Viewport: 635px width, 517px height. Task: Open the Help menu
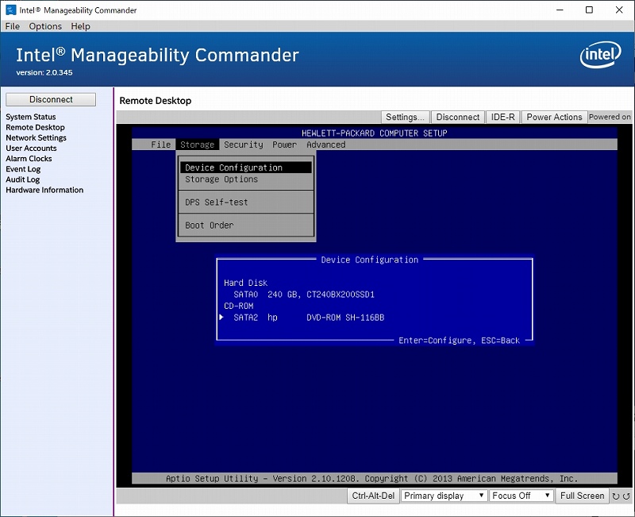(x=81, y=26)
